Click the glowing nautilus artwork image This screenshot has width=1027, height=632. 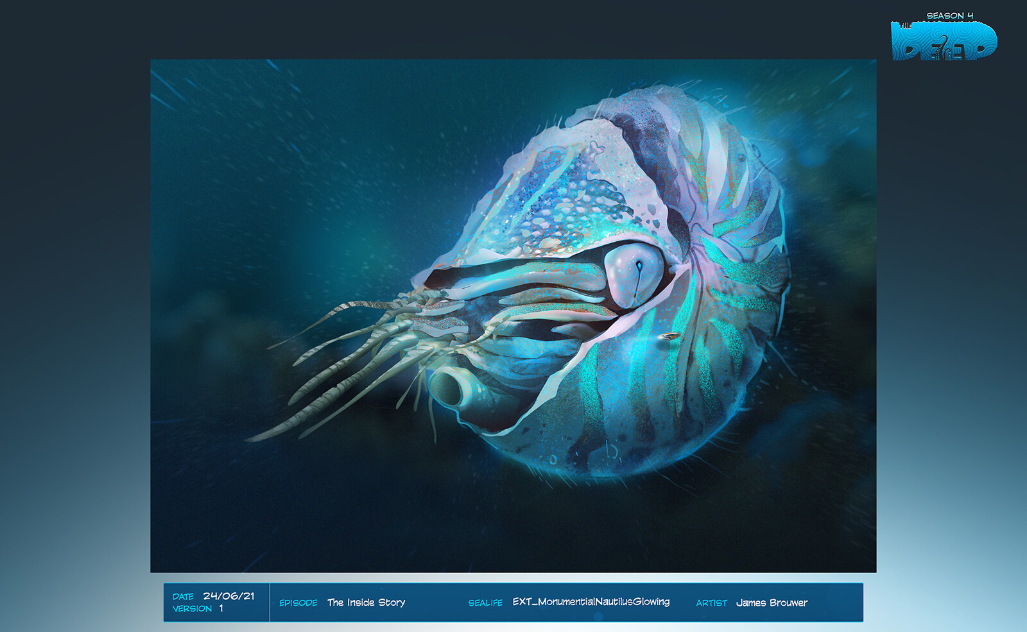513,316
